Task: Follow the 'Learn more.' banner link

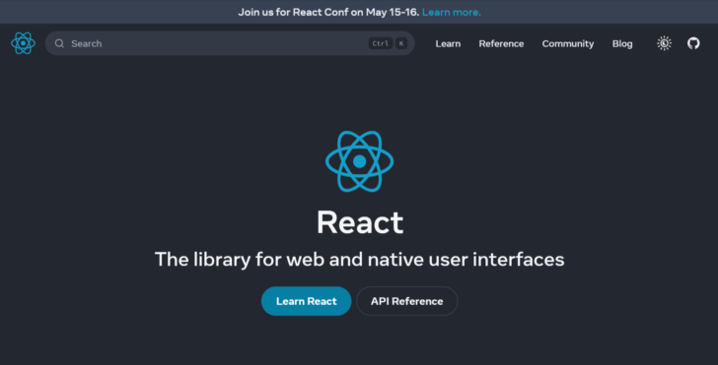Action: coord(452,13)
